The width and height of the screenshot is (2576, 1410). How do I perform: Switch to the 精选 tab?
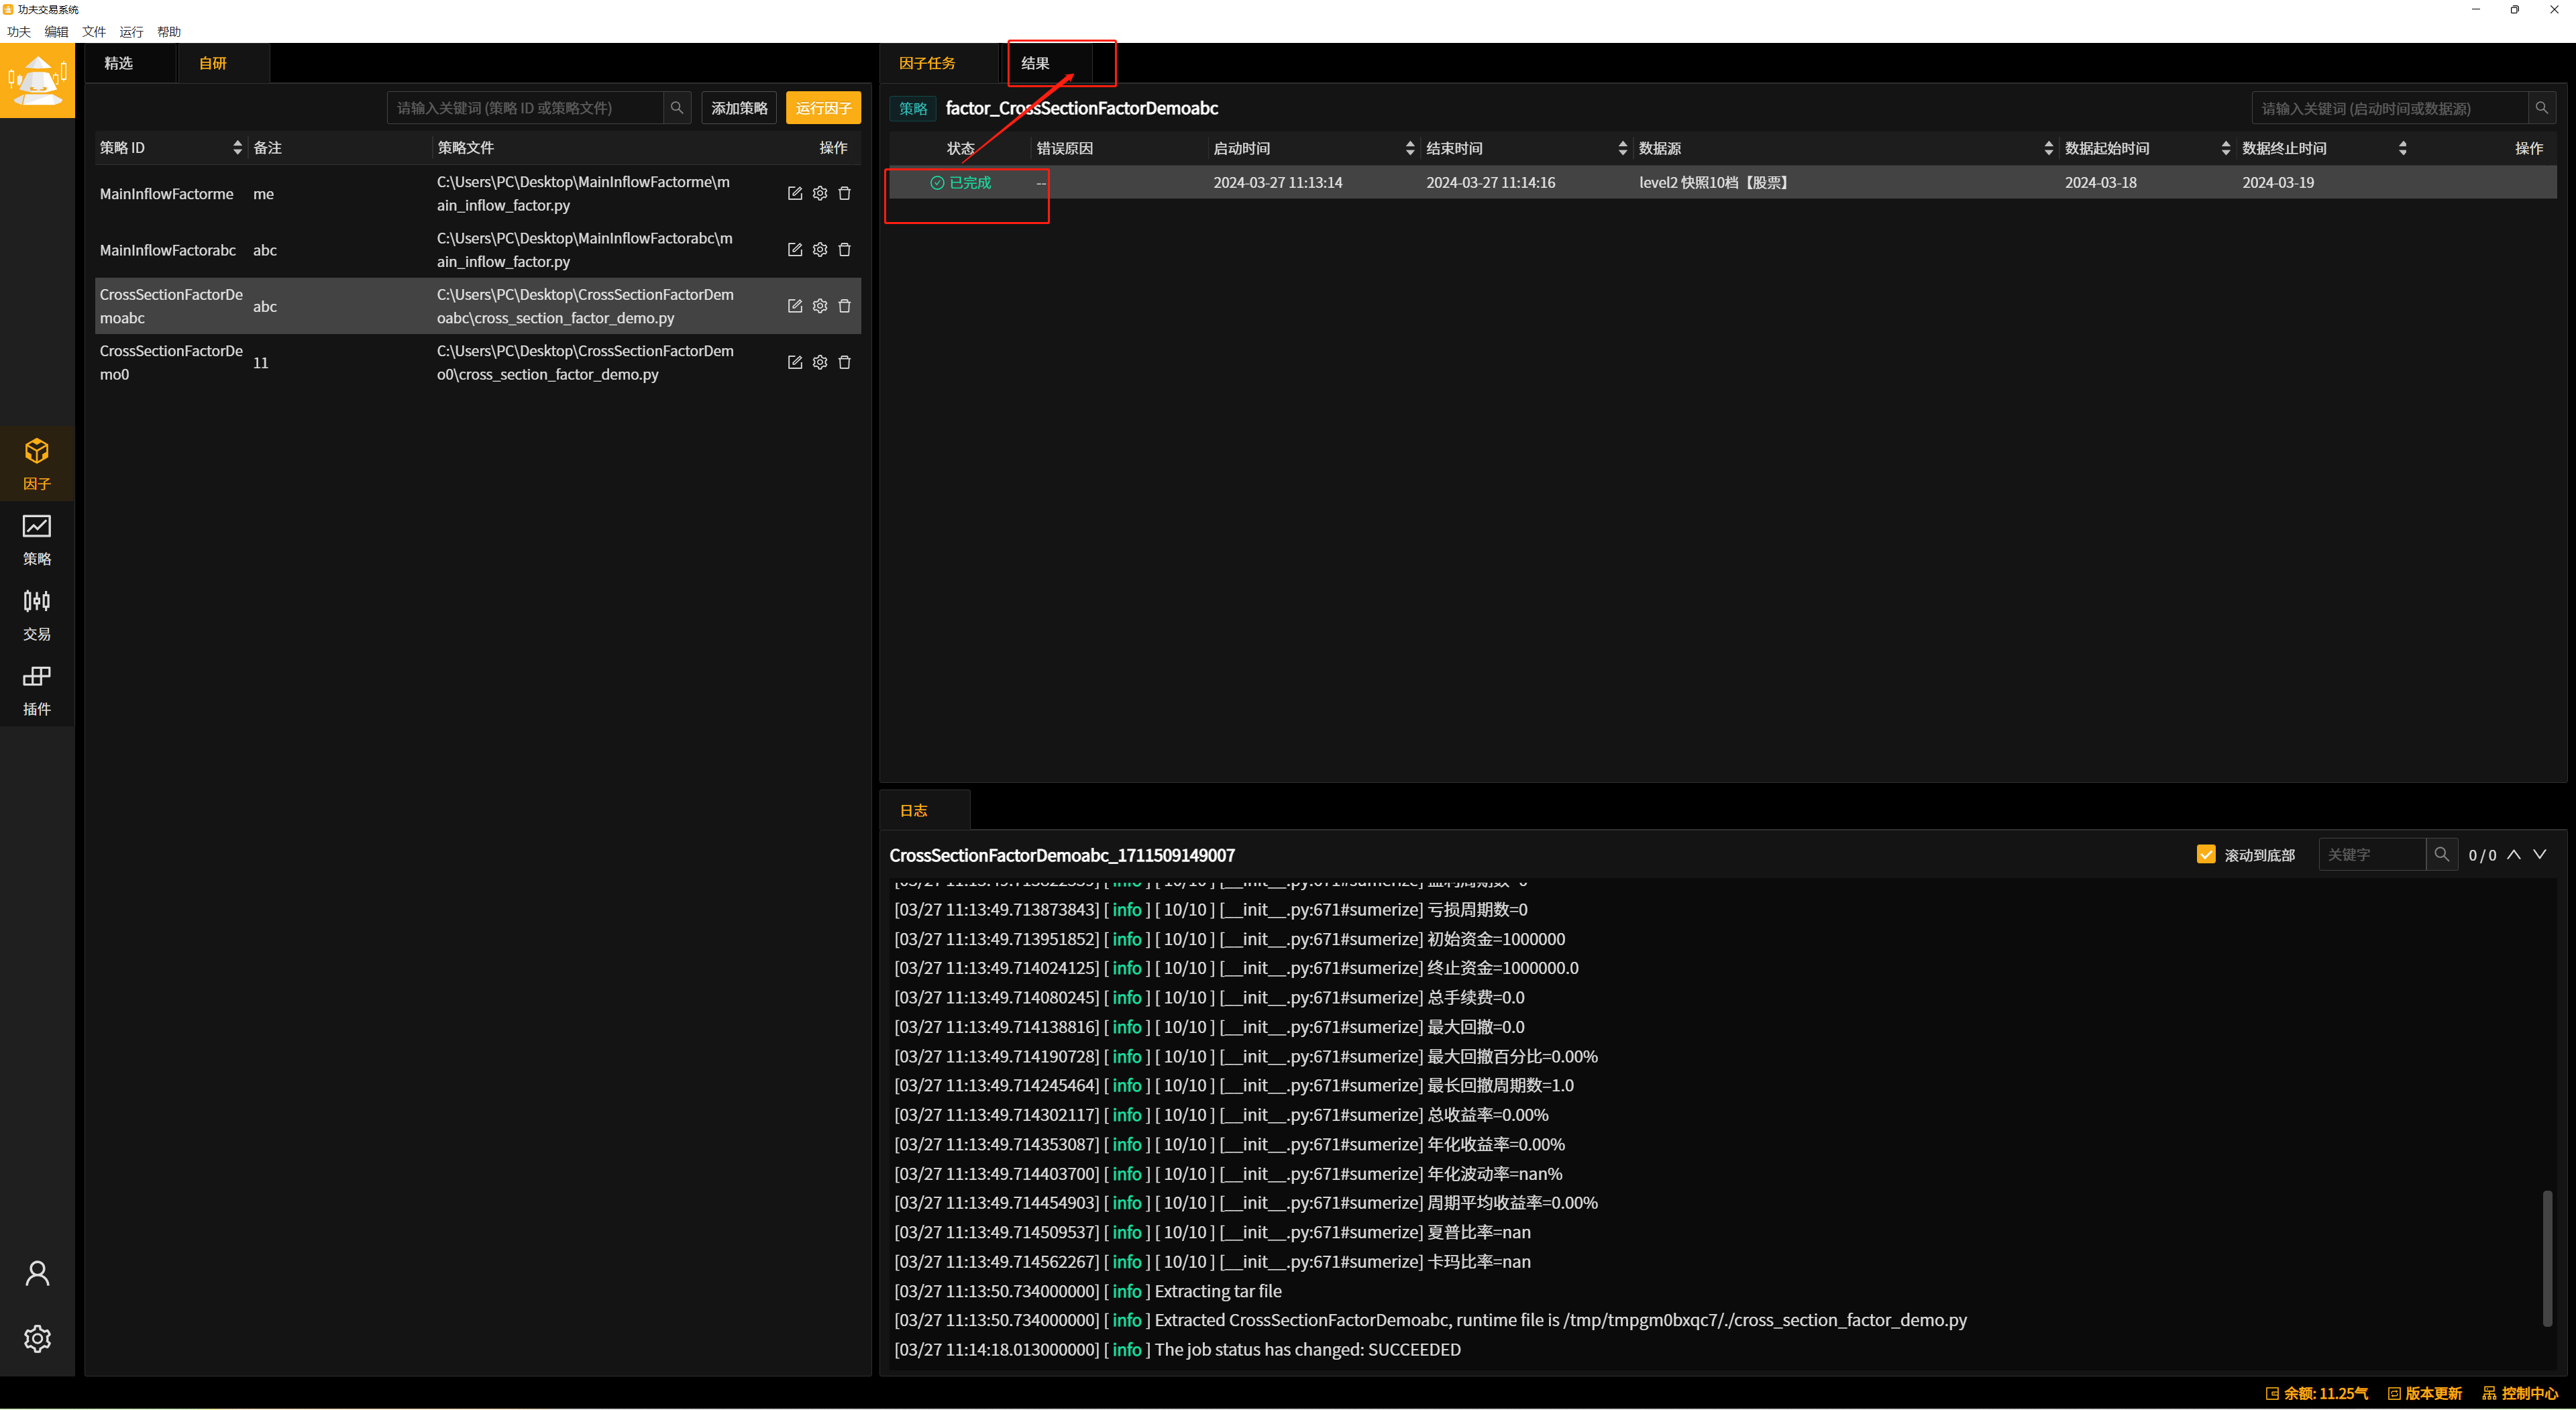pos(118,63)
